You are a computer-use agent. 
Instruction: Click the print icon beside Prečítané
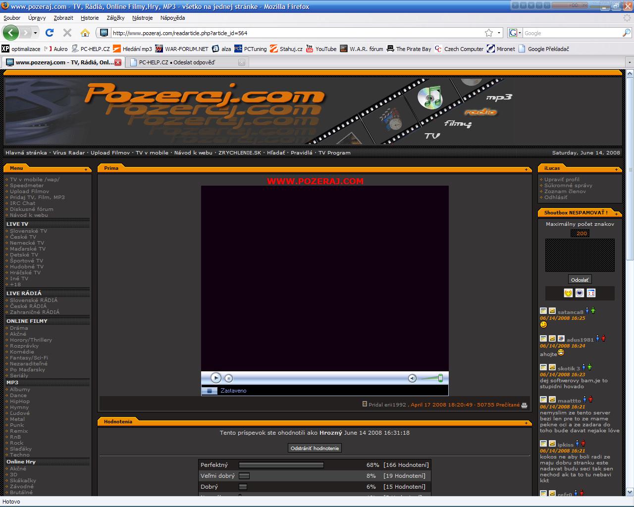pos(525,405)
